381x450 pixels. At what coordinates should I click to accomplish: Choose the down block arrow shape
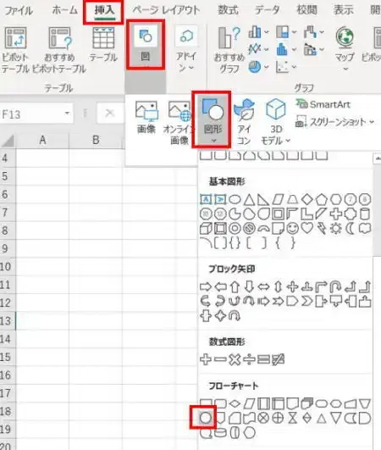pos(249,286)
